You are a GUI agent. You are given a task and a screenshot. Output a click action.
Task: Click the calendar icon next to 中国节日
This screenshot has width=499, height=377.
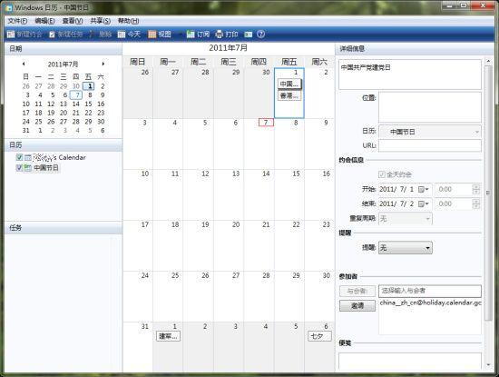(x=28, y=168)
